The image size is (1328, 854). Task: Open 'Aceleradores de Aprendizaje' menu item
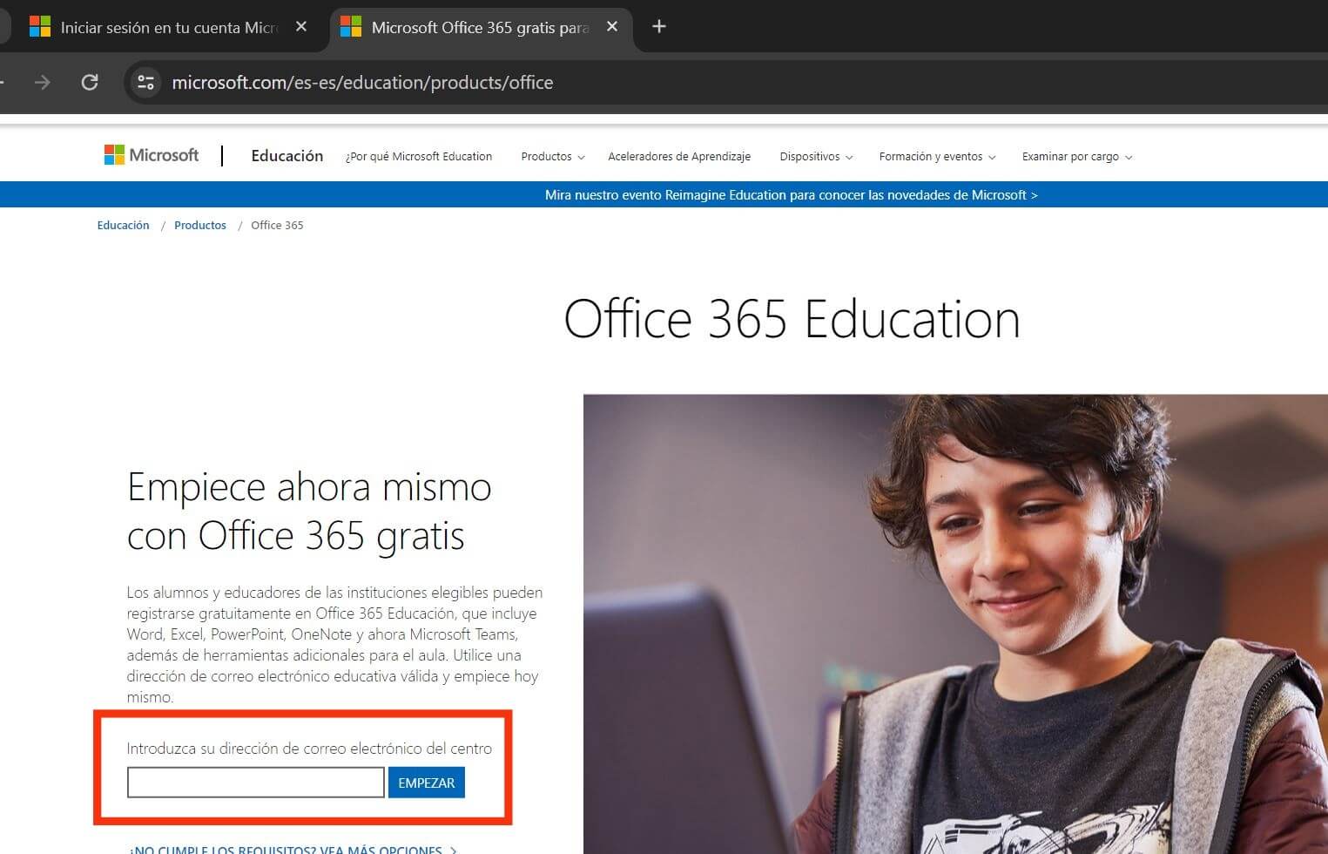coord(679,157)
